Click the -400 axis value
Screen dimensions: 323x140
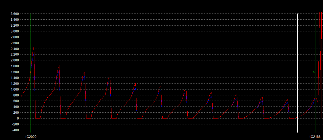click(x=16, y=130)
